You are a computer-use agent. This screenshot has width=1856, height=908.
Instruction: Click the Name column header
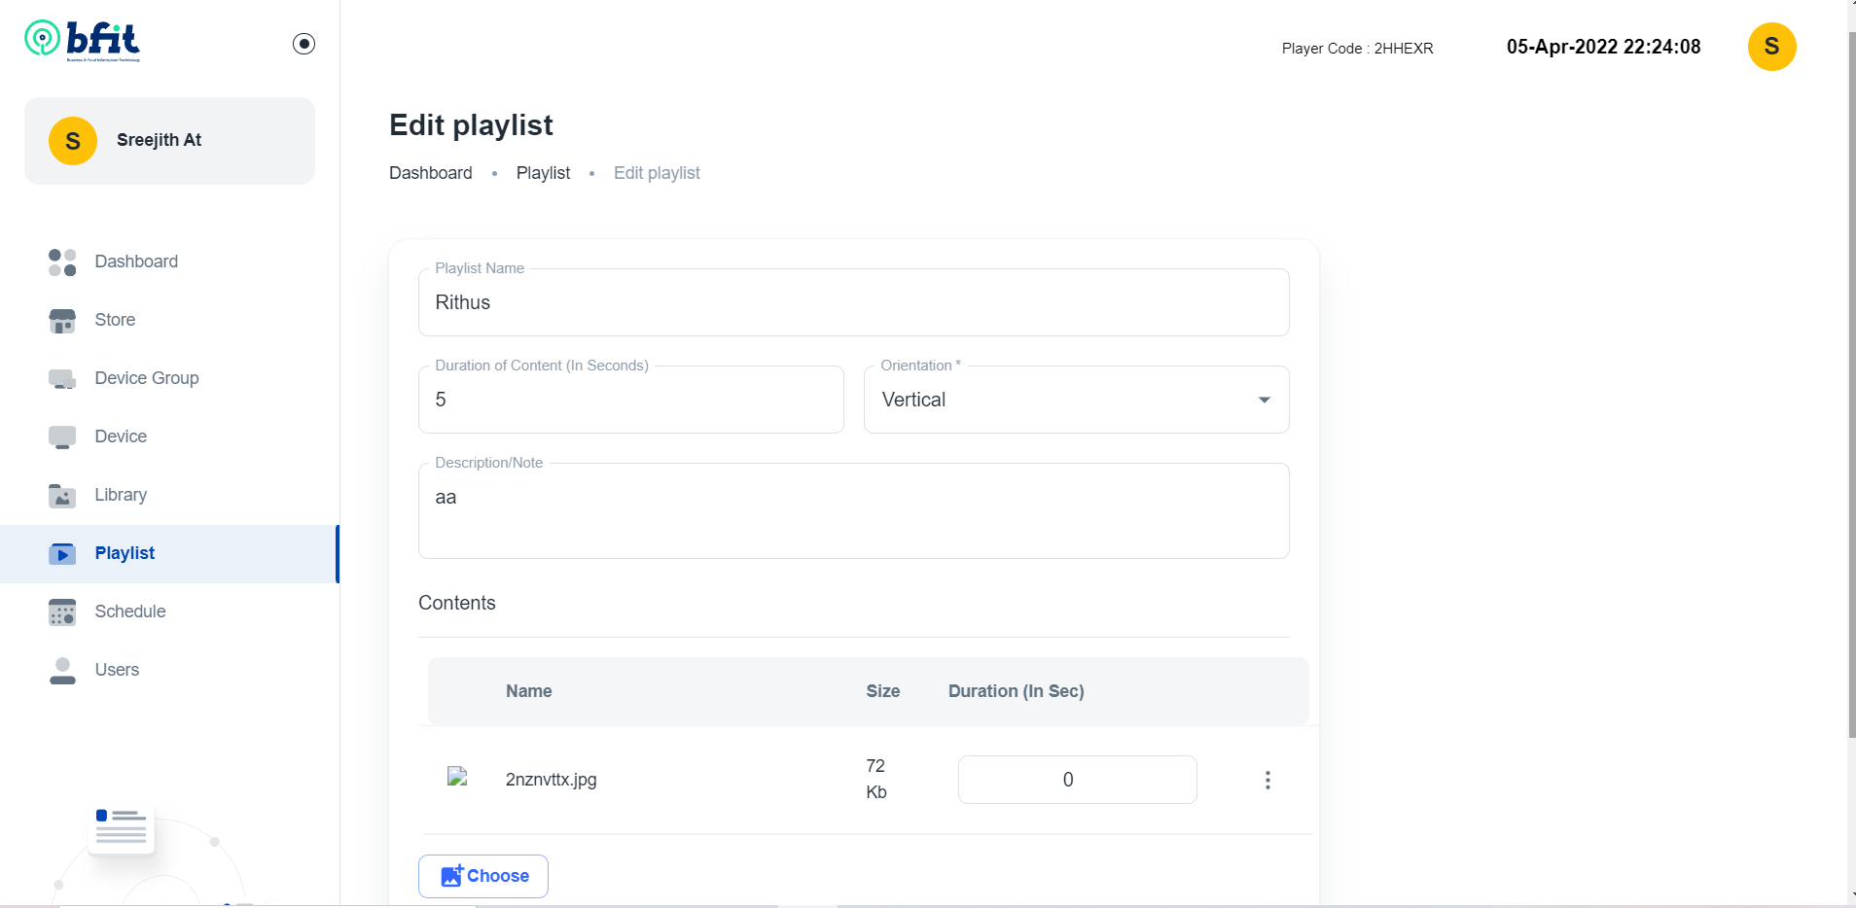tap(529, 691)
